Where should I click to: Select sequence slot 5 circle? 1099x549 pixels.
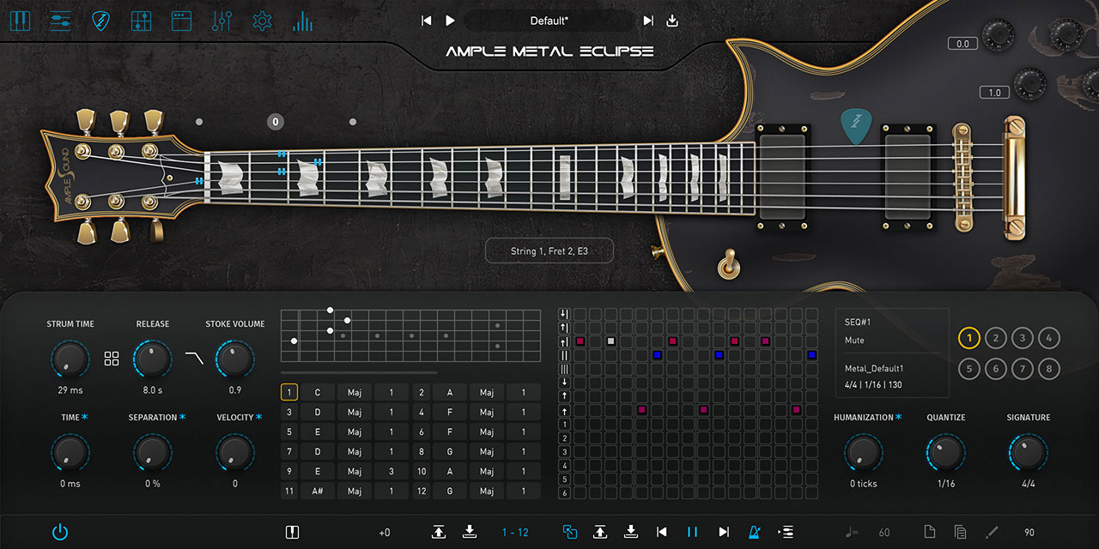coord(968,370)
